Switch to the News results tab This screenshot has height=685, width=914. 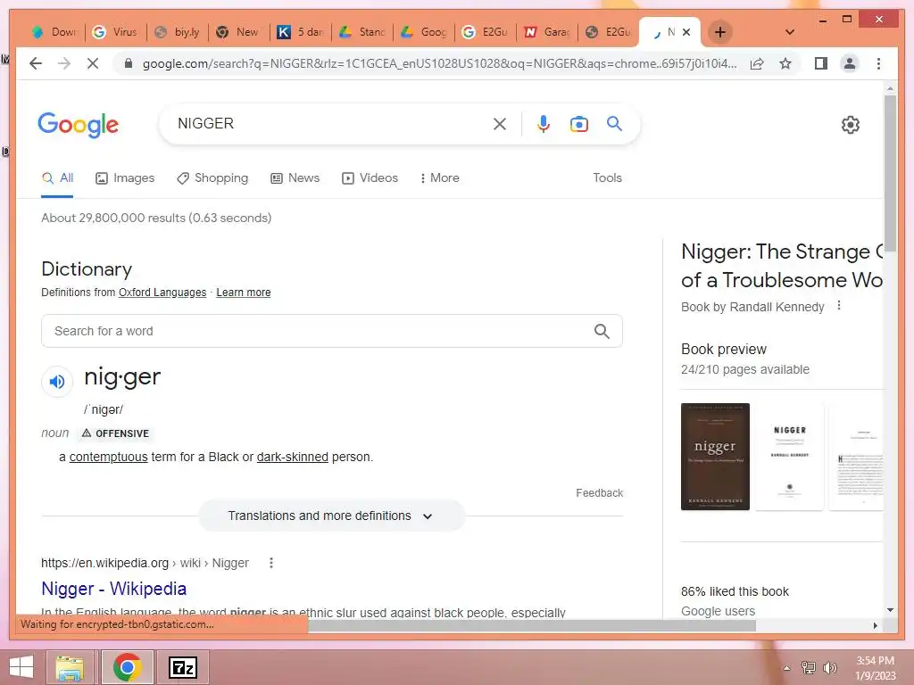click(295, 177)
